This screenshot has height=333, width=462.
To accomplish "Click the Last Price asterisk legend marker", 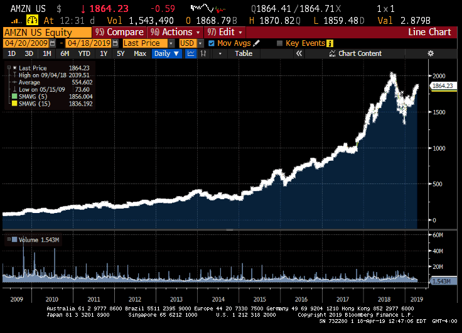I will 14,68.
